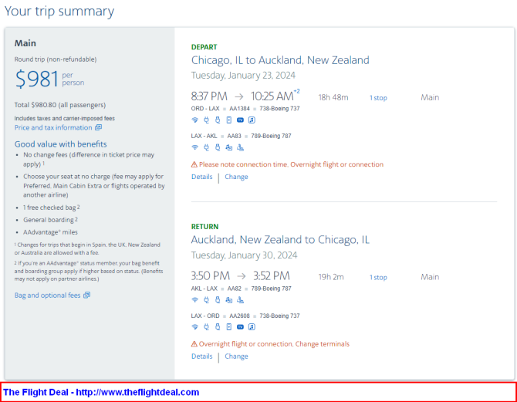Click the warning triangle beside 'Please note connection time'

[x=194, y=164]
